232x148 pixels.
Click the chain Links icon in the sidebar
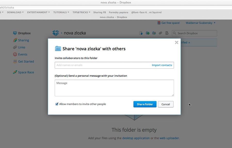15,47
